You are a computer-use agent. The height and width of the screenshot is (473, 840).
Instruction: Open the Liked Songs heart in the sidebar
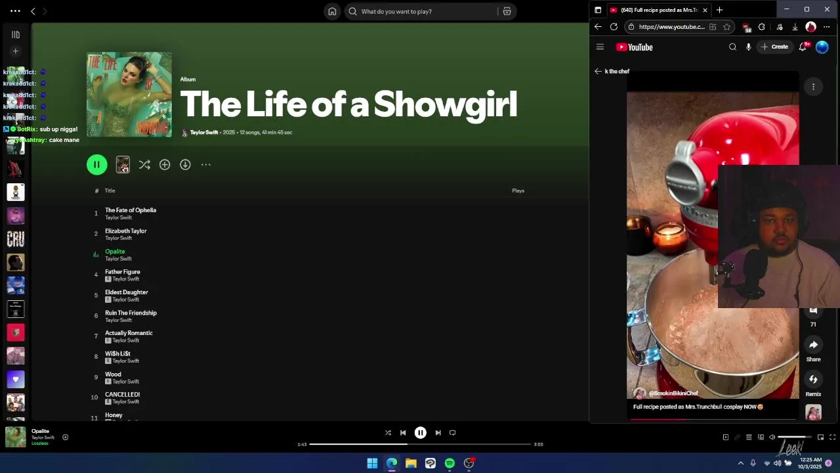click(x=16, y=379)
